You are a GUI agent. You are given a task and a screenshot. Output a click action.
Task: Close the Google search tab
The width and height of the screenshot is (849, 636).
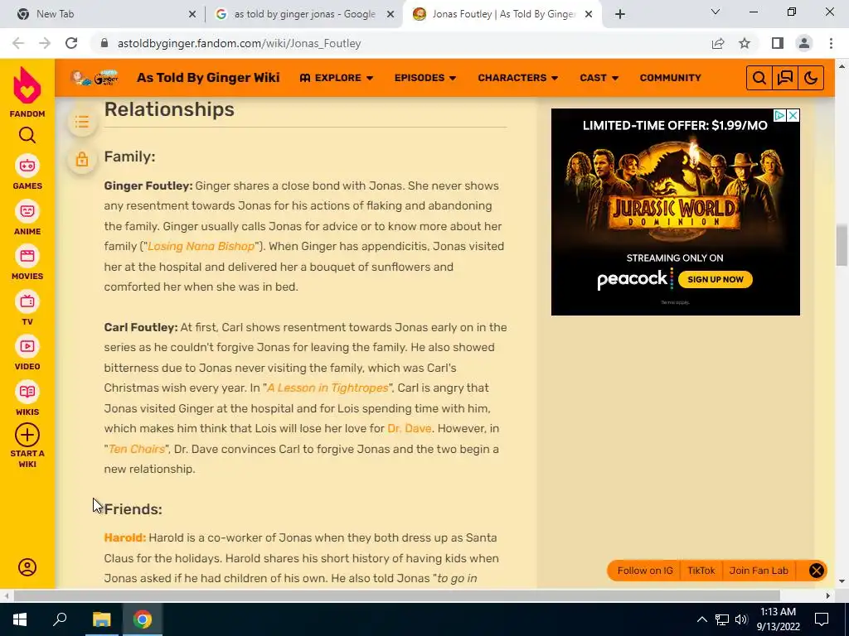391,15
